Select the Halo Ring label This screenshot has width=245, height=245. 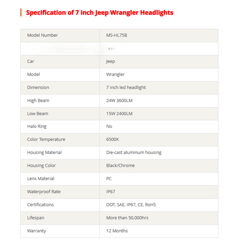37,126
